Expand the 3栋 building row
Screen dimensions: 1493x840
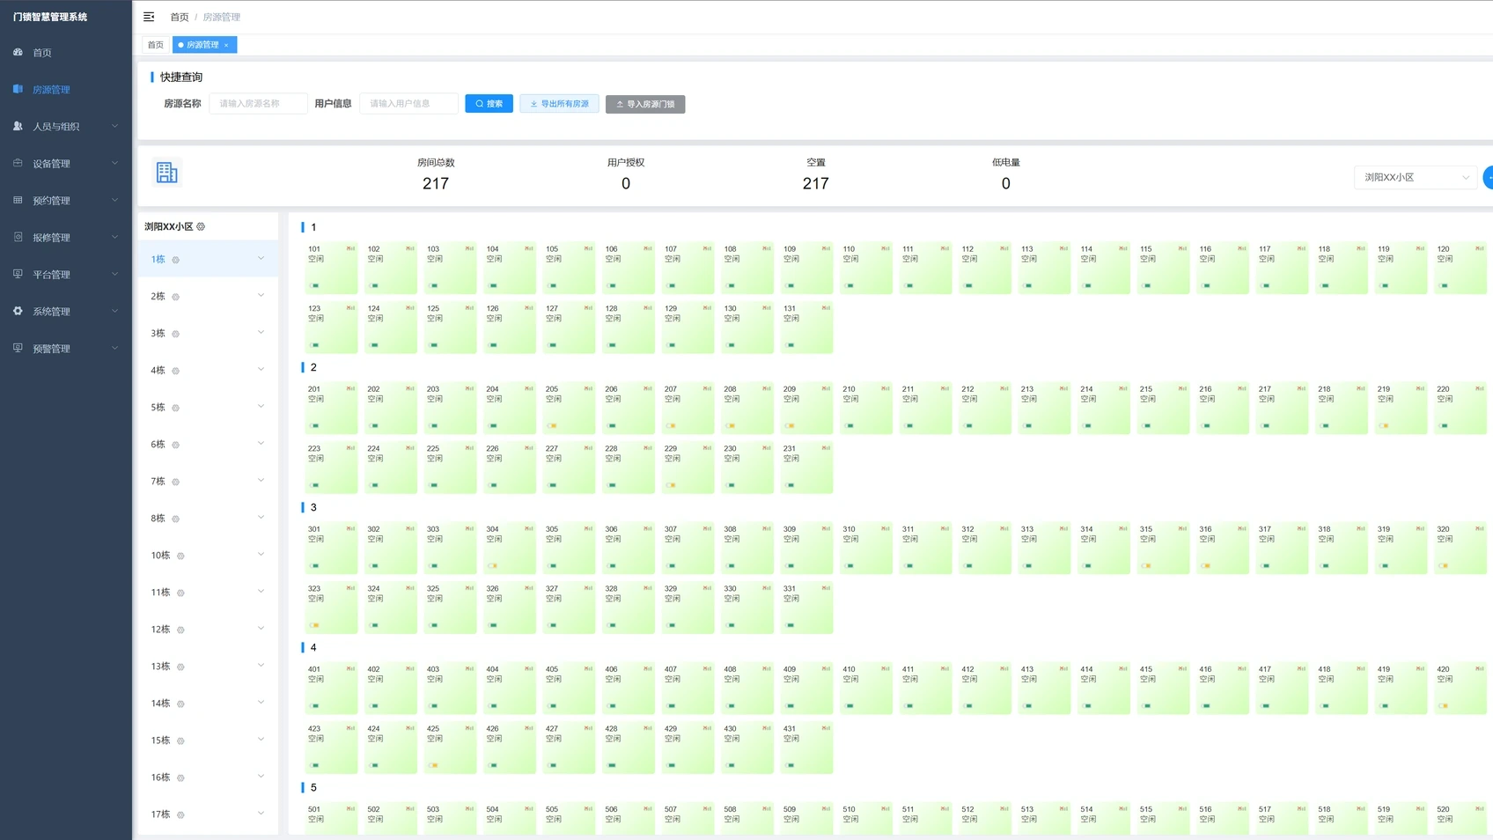coord(208,333)
